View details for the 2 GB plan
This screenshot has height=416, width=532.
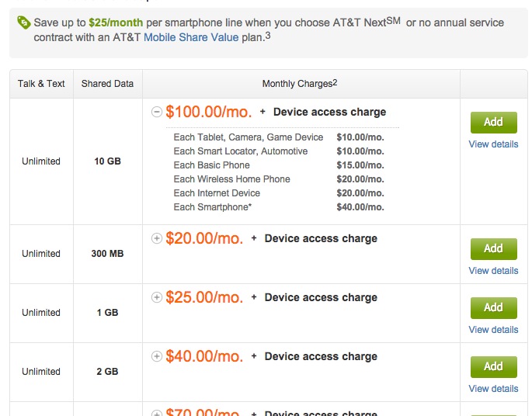pos(493,389)
